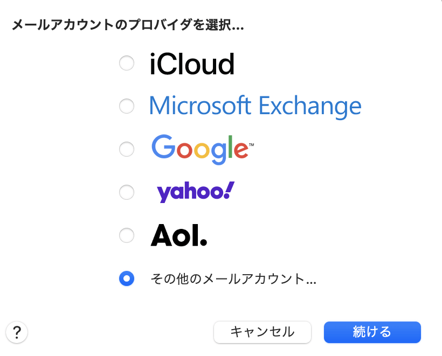Select the Microsoft Exchange radio button

(127, 106)
